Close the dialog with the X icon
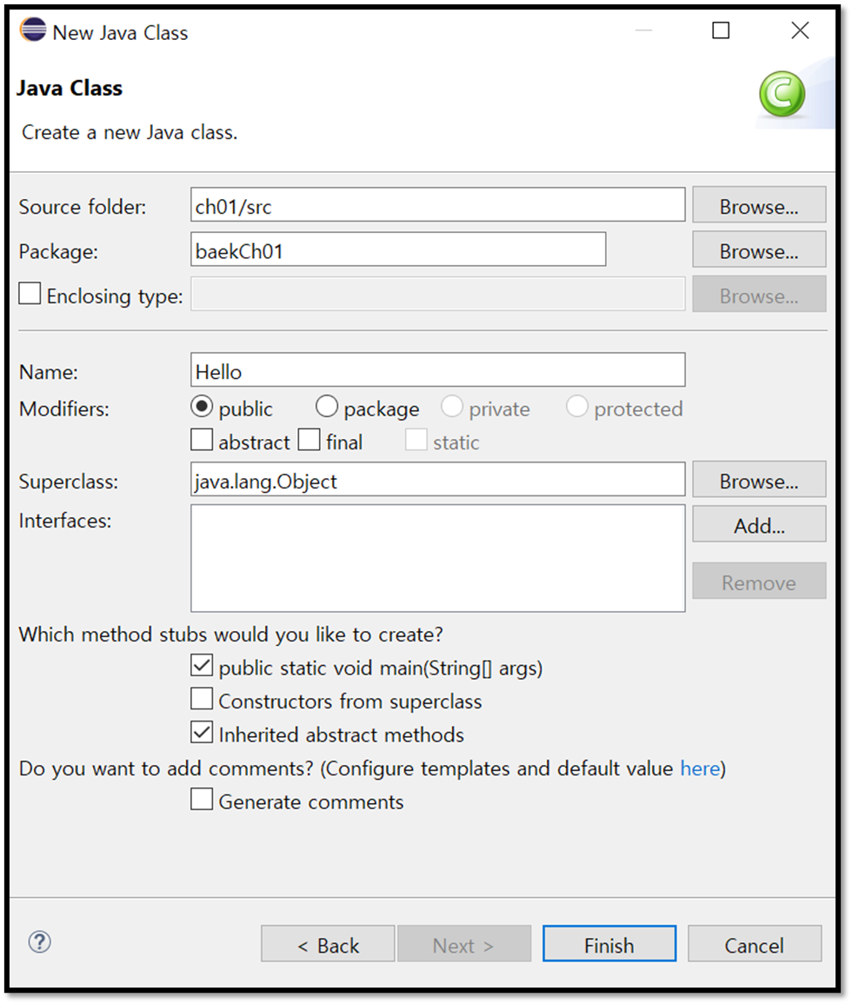Image resolution: width=852 pixels, height=1004 pixels. [x=800, y=30]
